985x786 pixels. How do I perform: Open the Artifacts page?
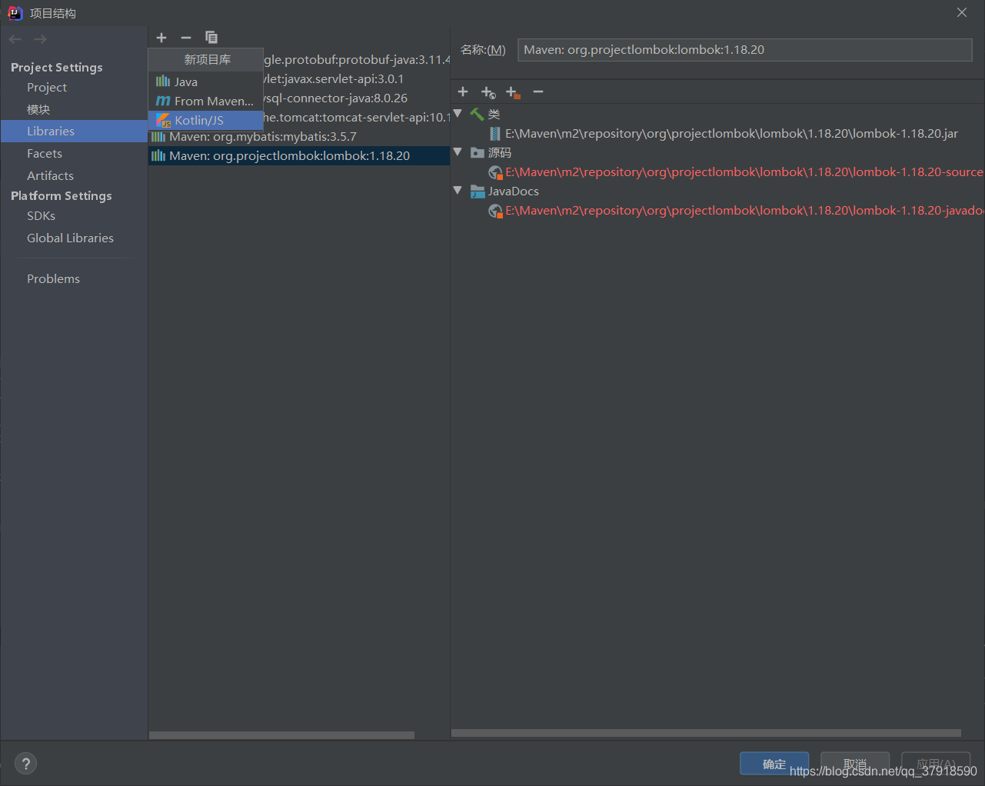point(50,176)
